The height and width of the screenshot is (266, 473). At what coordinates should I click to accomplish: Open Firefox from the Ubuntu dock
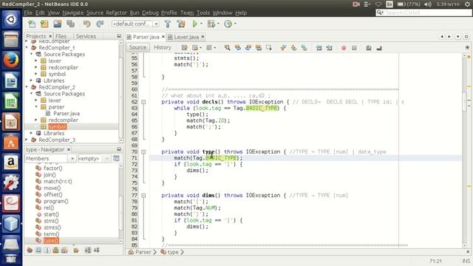coord(11,60)
